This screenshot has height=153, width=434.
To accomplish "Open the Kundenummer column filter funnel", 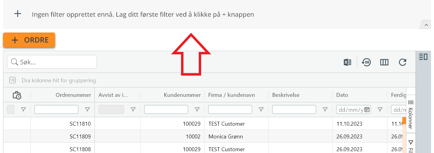I will pos(197,110).
